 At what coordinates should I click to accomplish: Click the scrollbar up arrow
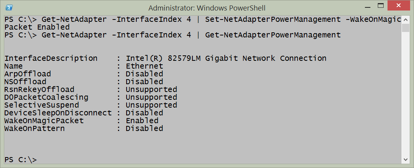pyautogui.click(x=405, y=19)
